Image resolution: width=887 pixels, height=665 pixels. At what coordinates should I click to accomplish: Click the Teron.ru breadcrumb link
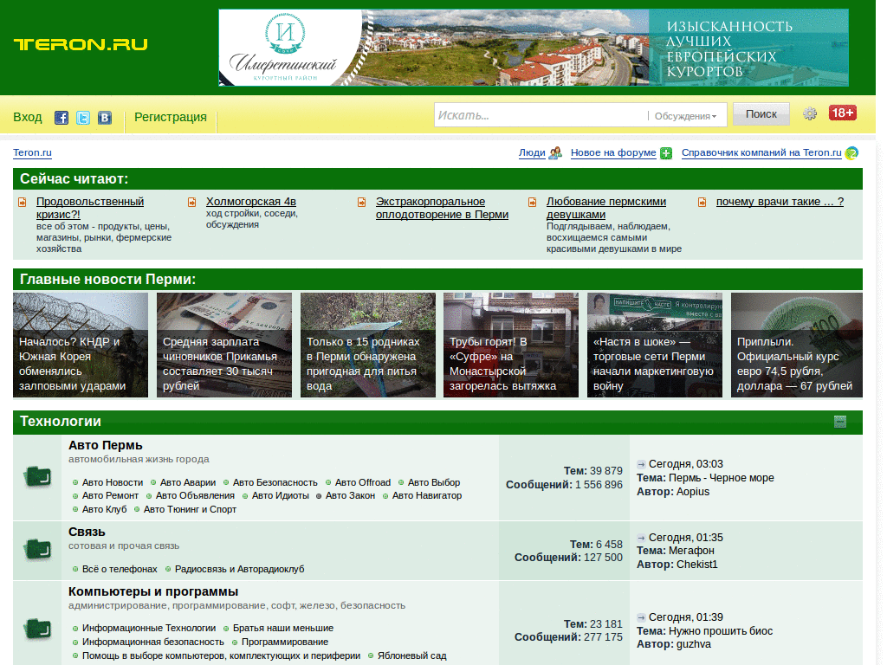(32, 152)
